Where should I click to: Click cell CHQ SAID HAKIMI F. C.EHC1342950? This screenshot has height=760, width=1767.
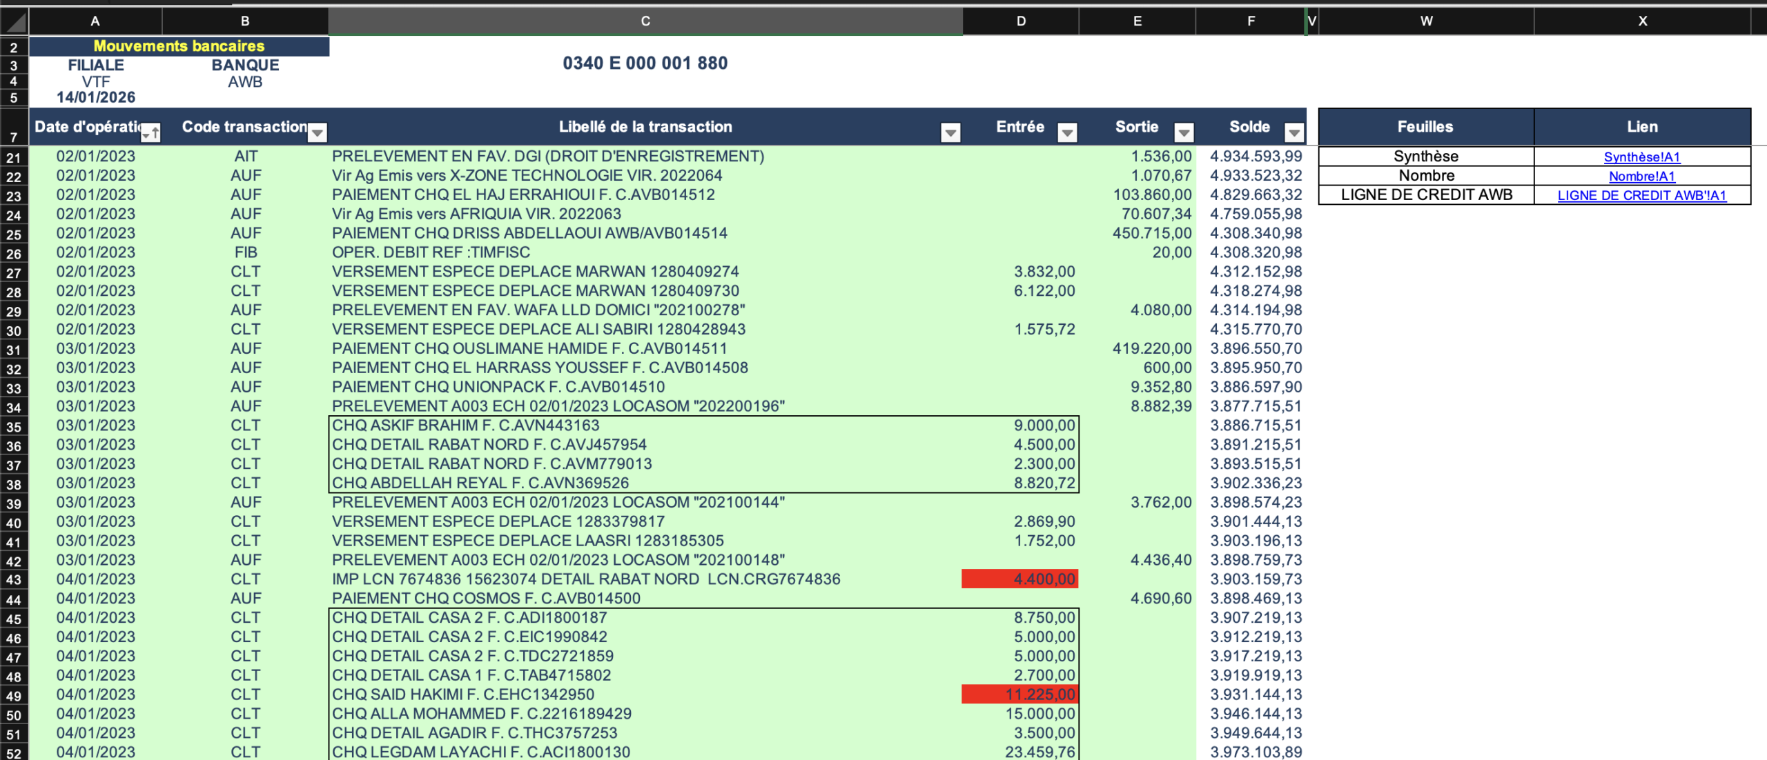(462, 694)
